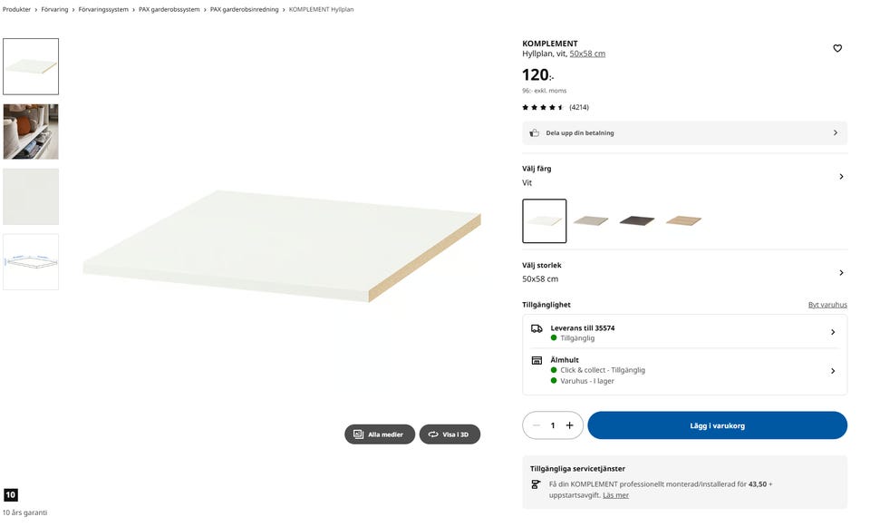Click the Byt varuhus link

827,305
